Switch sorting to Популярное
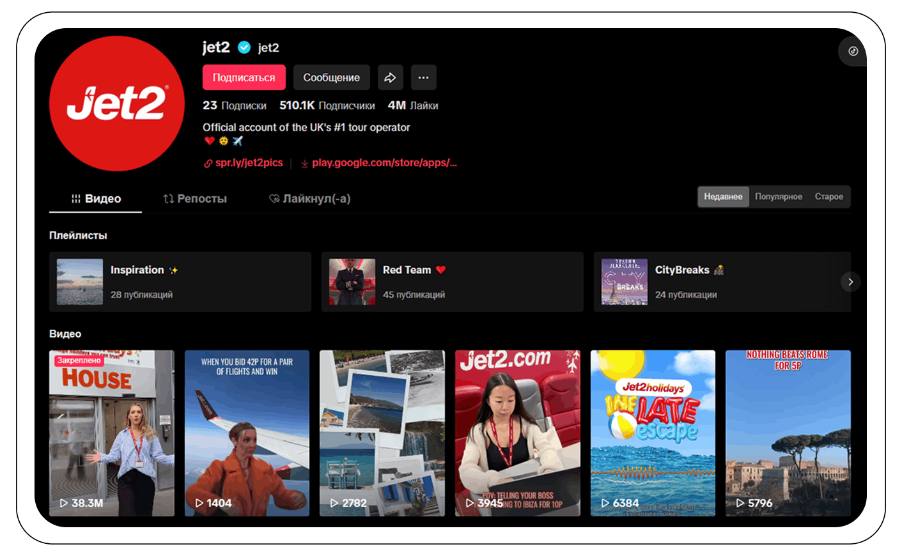 pyautogui.click(x=778, y=197)
